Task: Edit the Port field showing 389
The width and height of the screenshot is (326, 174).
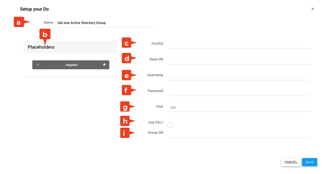Action: click(x=239, y=107)
